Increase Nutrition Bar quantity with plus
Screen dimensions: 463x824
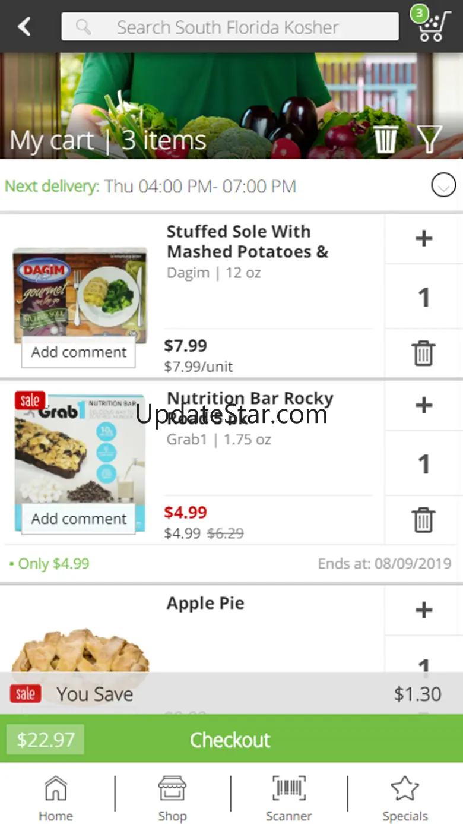[x=423, y=406]
